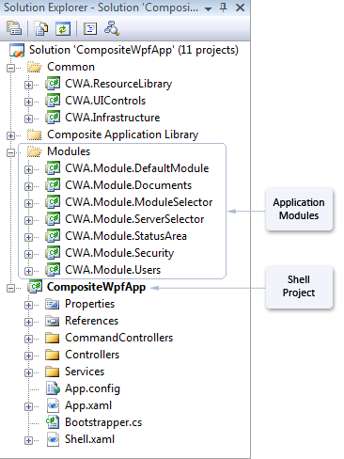Image resolution: width=344 pixels, height=459 pixels.
Task: Click the View Class Diagram toolbar icon
Action: click(x=112, y=28)
